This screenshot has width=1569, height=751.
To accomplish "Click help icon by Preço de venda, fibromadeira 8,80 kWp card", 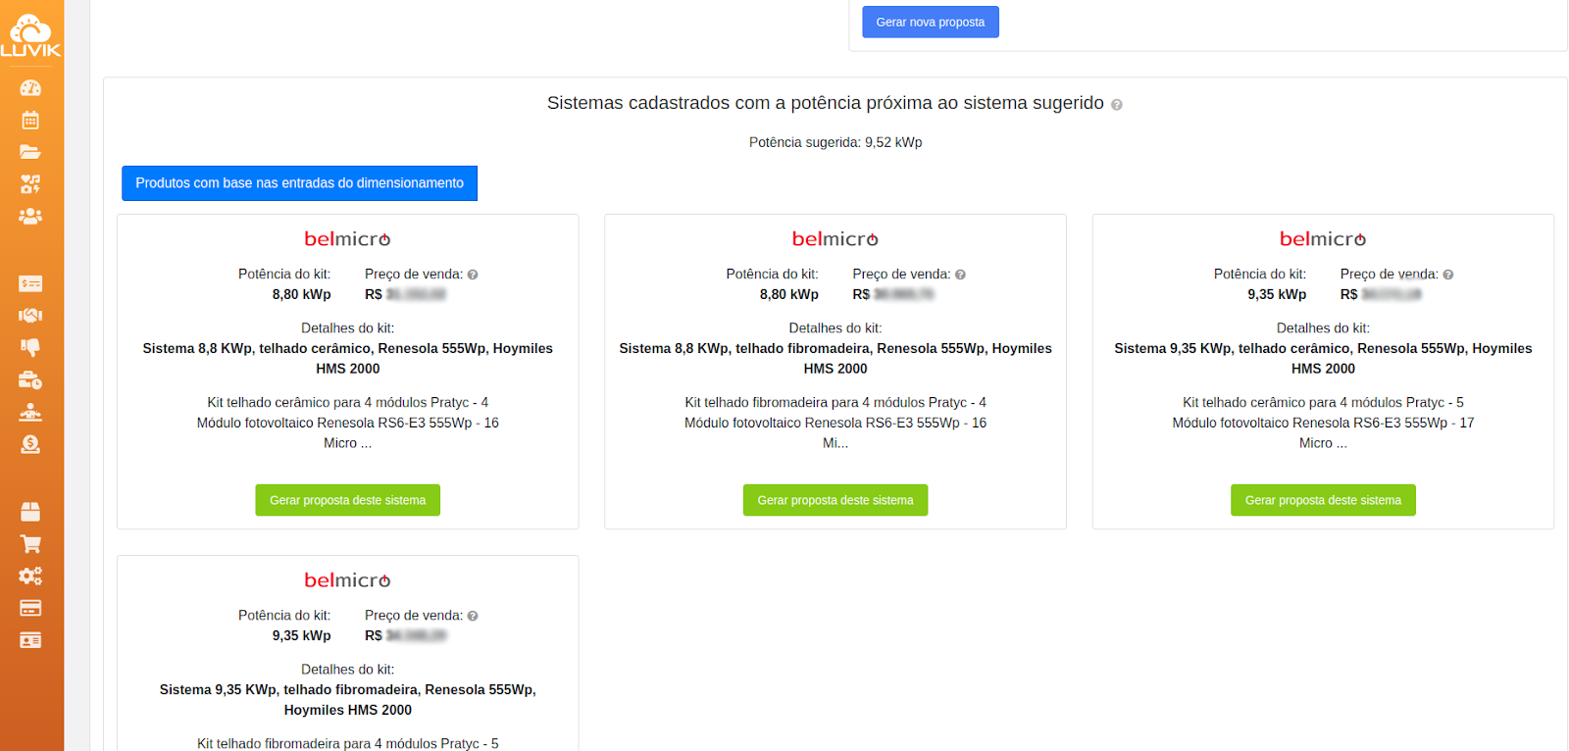I will (x=960, y=275).
